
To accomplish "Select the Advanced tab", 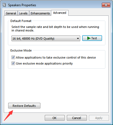I will tap(60, 13).
